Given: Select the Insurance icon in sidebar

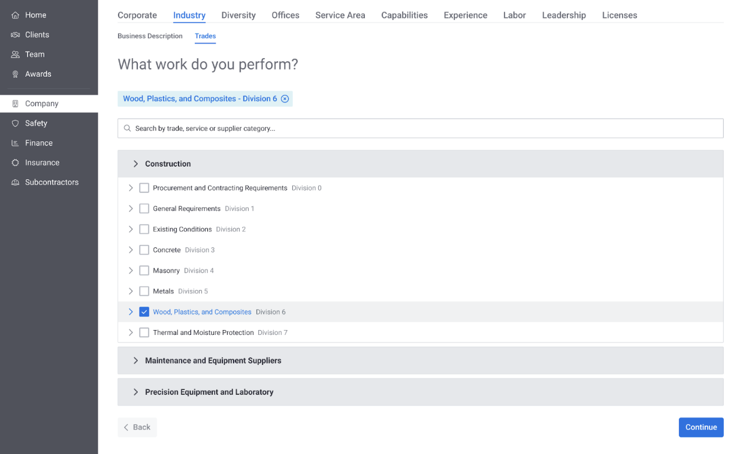Looking at the screenshot, I should tap(16, 163).
